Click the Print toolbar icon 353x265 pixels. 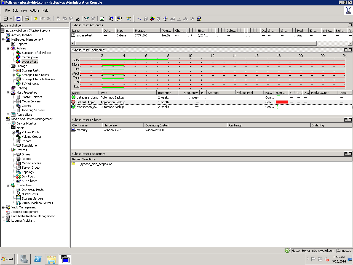click(x=27, y=19)
